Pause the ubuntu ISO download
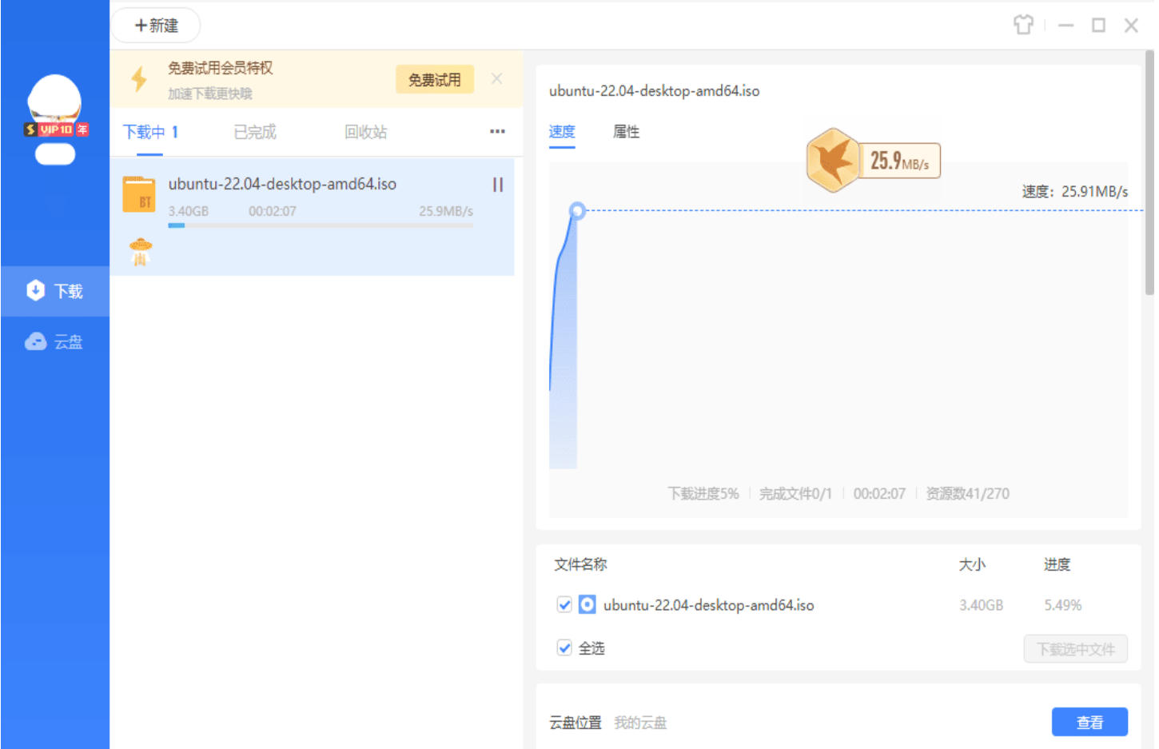Image resolution: width=1159 pixels, height=749 pixels. click(497, 185)
